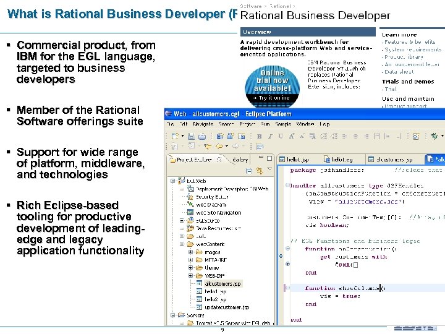Select Web Site Navigation tree item
Image resolution: width=445 pixels, height=334 pixels.
219,212
